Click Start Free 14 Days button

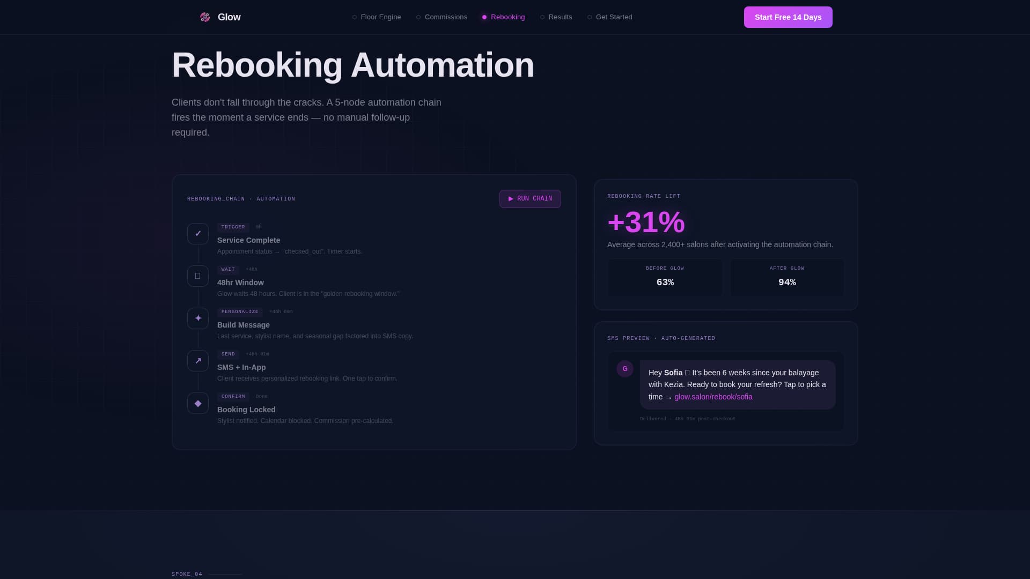click(788, 17)
